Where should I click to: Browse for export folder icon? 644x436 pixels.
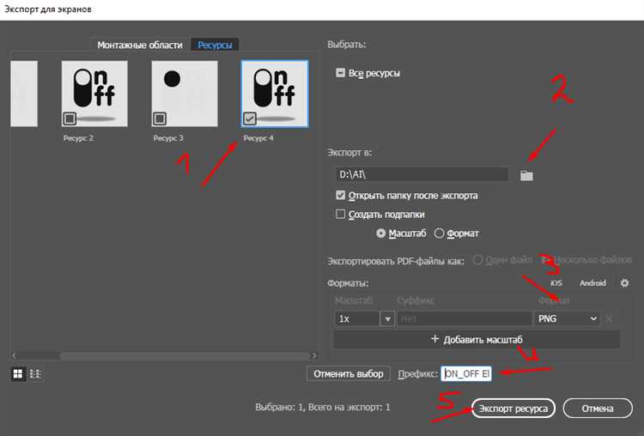point(526,176)
